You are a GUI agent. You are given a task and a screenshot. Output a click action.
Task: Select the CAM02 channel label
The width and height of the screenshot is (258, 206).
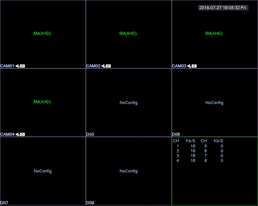pos(93,66)
